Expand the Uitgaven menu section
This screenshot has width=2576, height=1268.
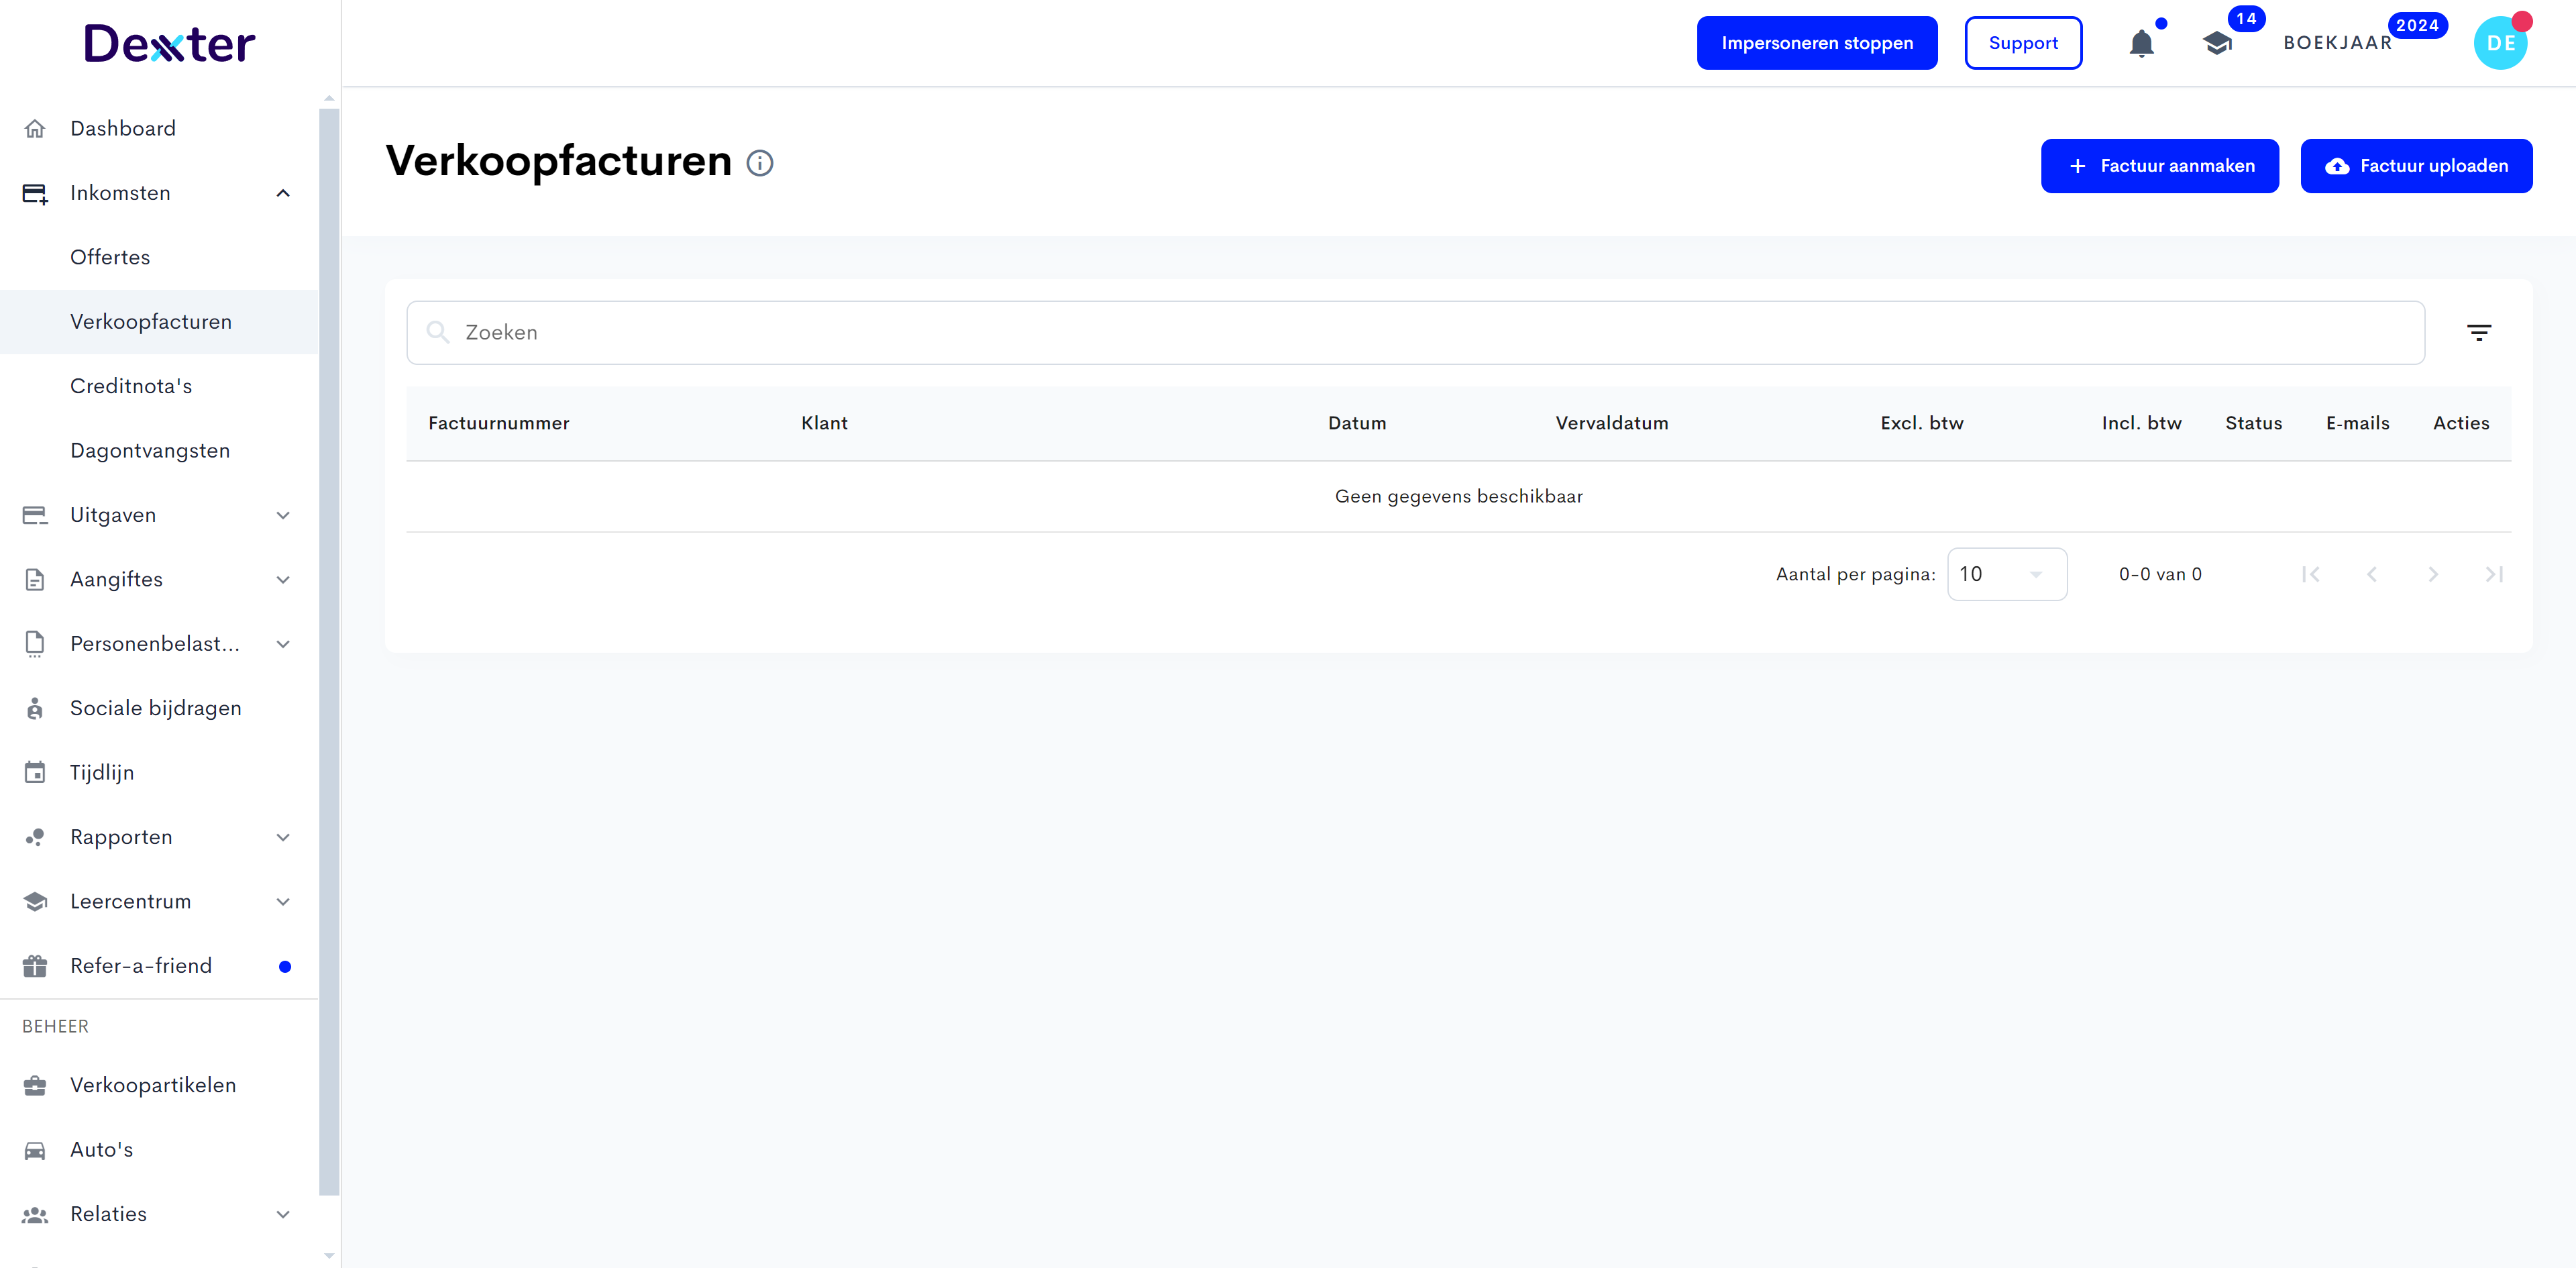click(283, 515)
